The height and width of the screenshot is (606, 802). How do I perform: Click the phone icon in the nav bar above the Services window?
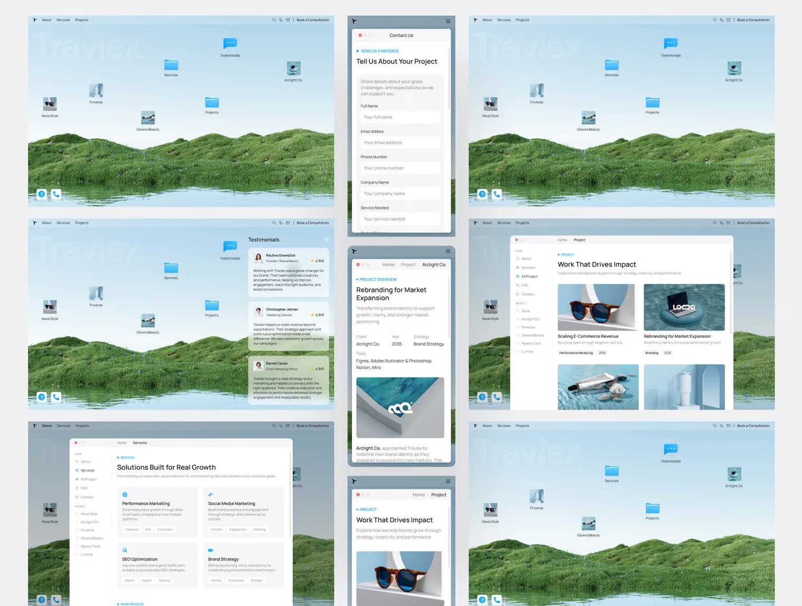click(281, 425)
